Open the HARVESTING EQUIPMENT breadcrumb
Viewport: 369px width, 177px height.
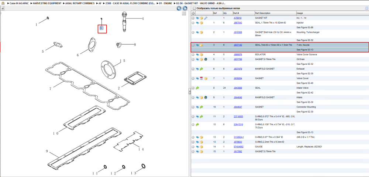pyautogui.click(x=47, y=4)
